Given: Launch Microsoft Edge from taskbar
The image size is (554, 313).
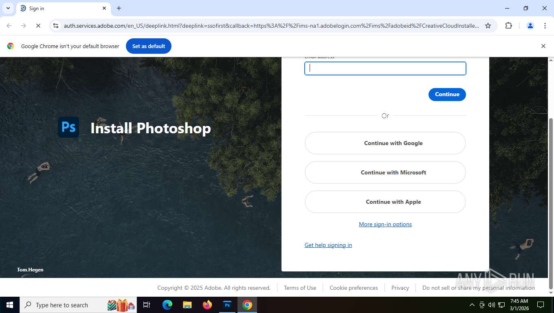Looking at the screenshot, I should [167, 305].
